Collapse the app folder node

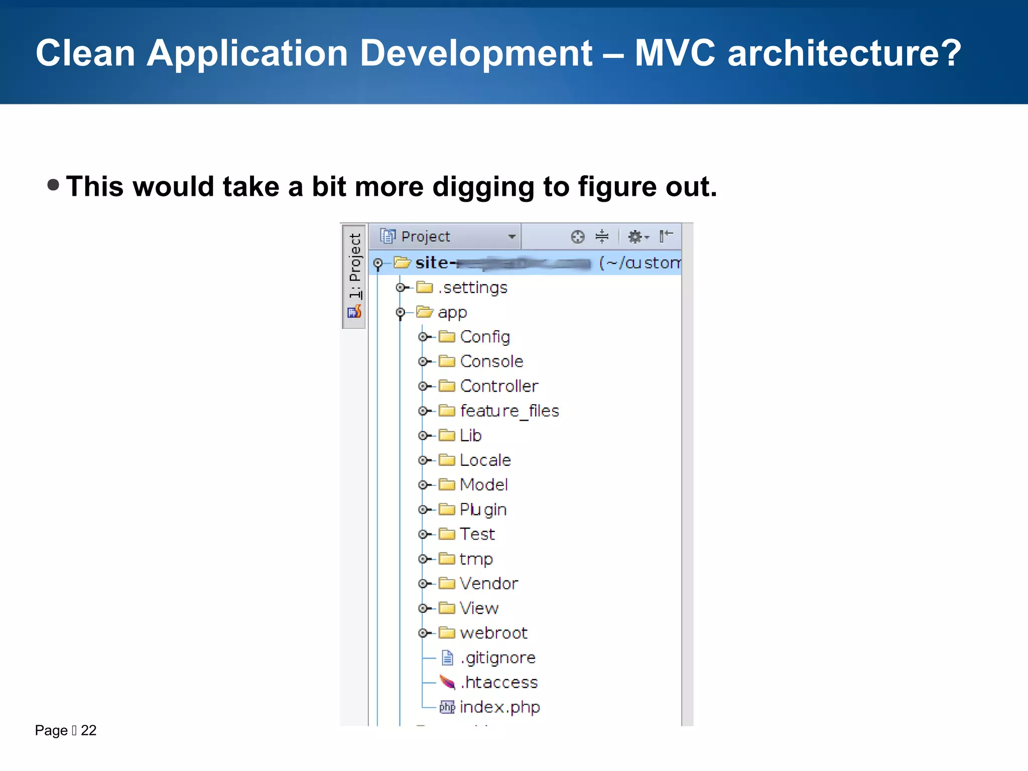point(400,313)
